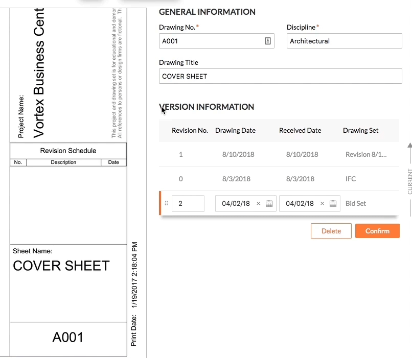Click the Drawing Set column header
The height and width of the screenshot is (358, 412).
360,130
